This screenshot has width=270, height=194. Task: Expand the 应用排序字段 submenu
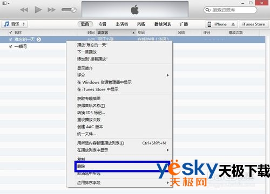click(119, 183)
